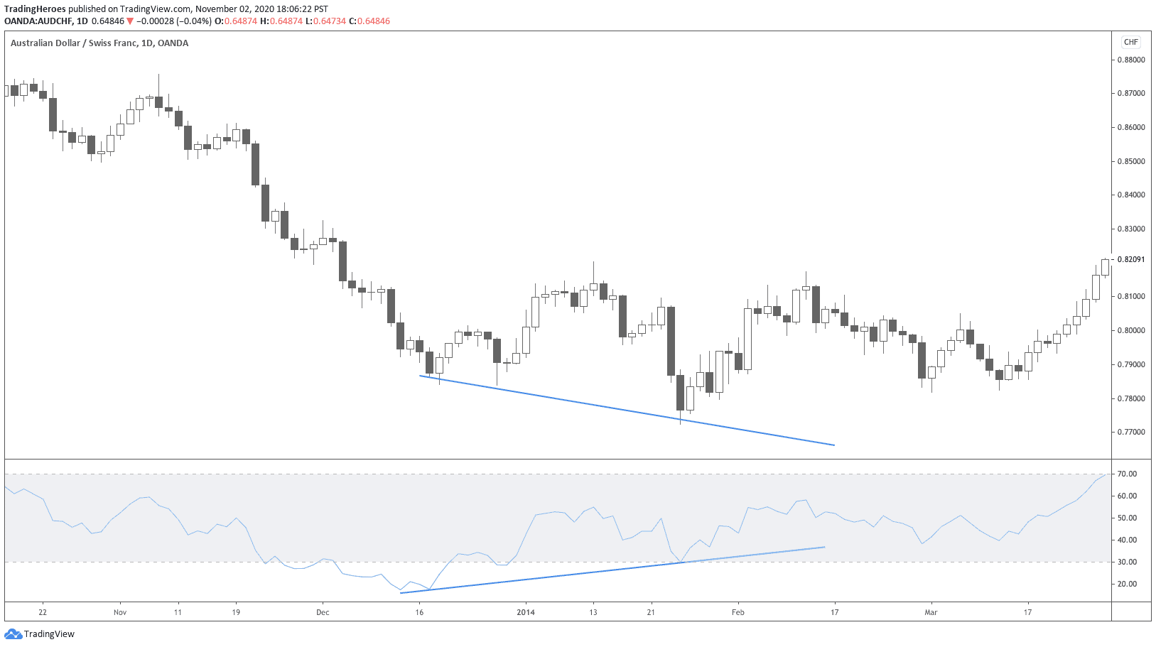Click the 0.81000 price axis label
1156x647 pixels.
[1131, 296]
